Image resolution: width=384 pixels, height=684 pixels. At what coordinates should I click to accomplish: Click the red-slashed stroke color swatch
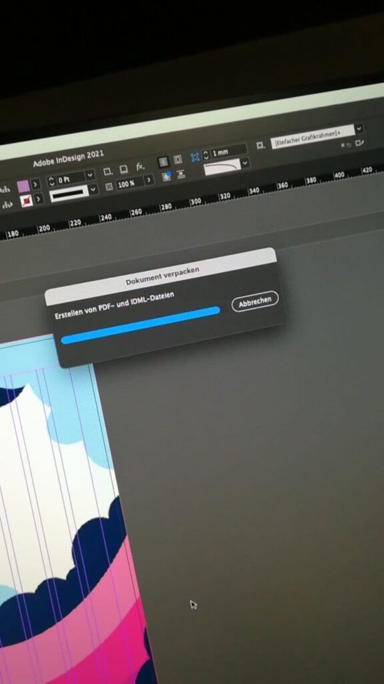pyautogui.click(x=27, y=200)
